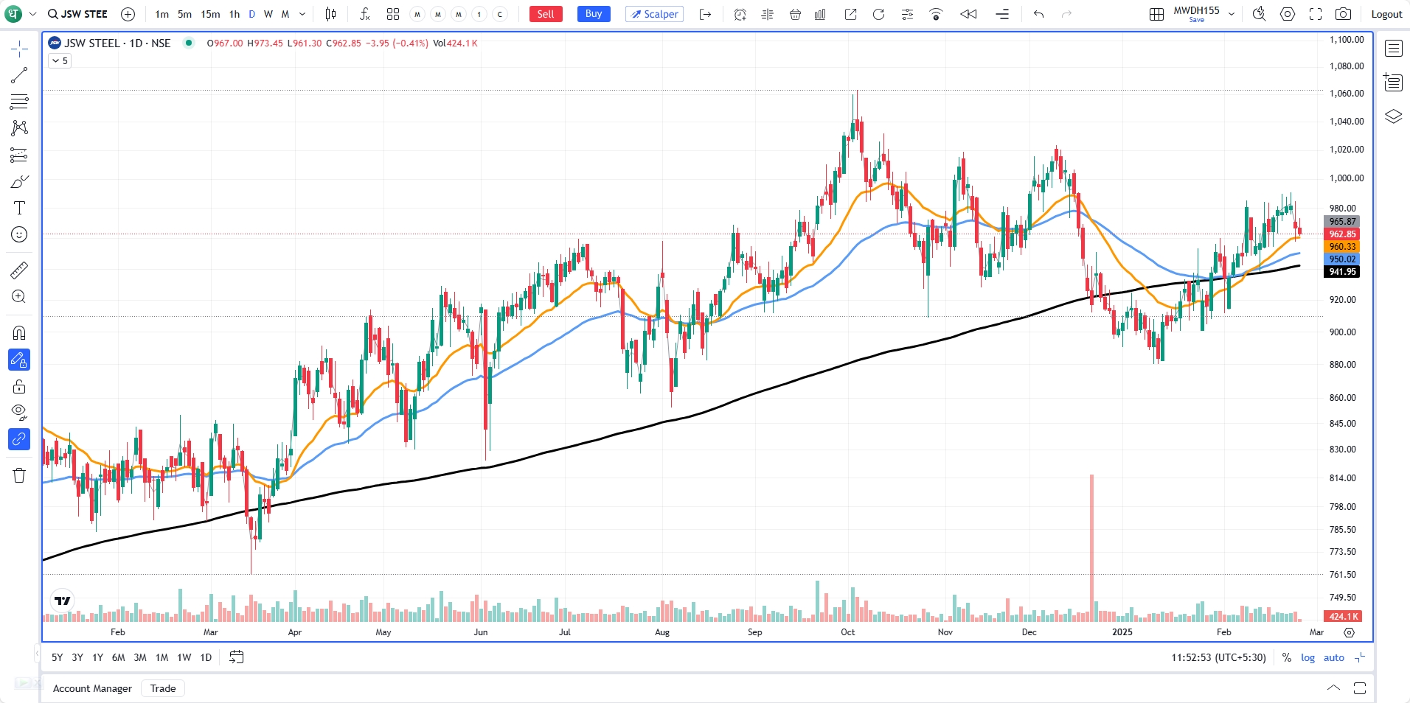Screen dimensions: 1410x703
Task: Toggle percent scale mode
Action: point(1287,657)
